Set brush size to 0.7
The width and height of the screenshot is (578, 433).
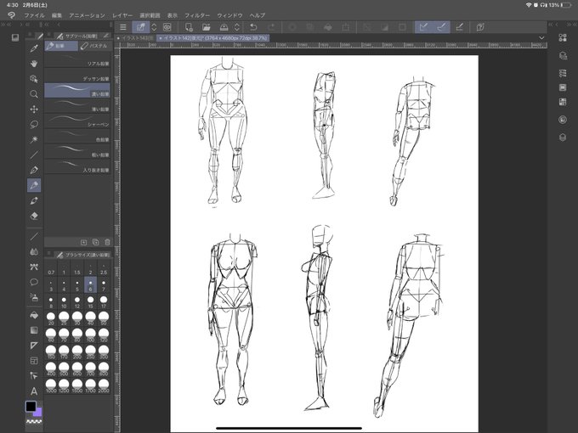pyautogui.click(x=51, y=269)
